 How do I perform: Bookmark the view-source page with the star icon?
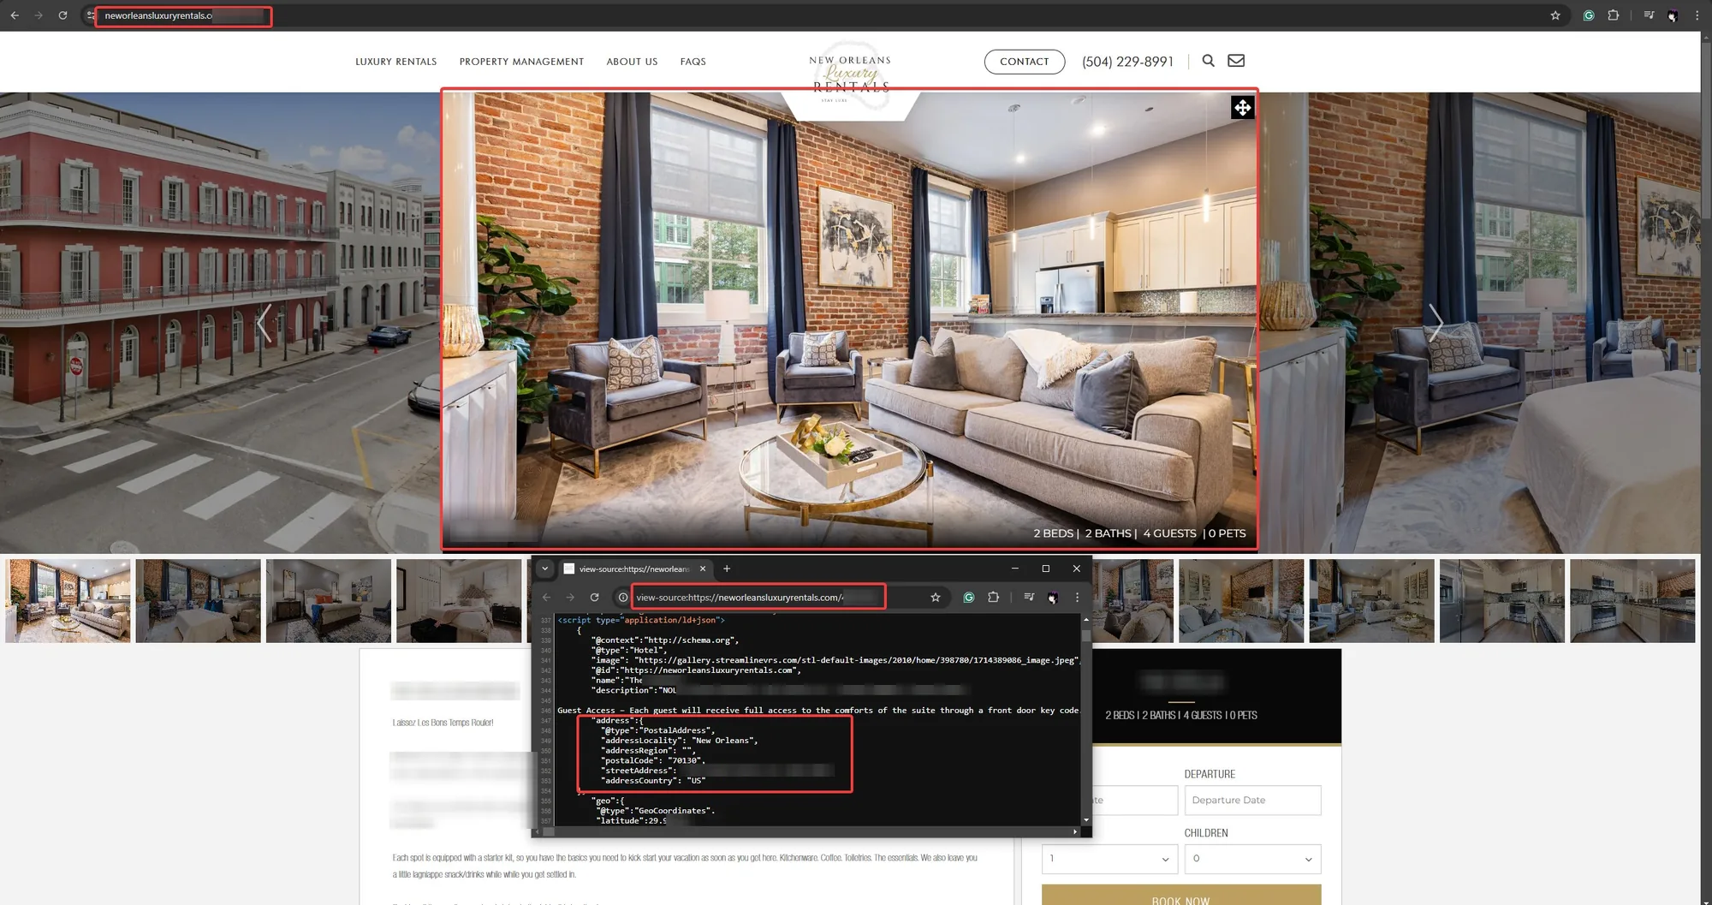point(936,598)
